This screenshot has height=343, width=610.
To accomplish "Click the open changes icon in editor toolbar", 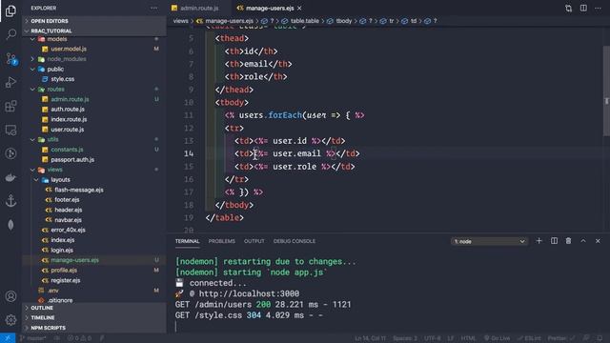I will click(568, 9).
